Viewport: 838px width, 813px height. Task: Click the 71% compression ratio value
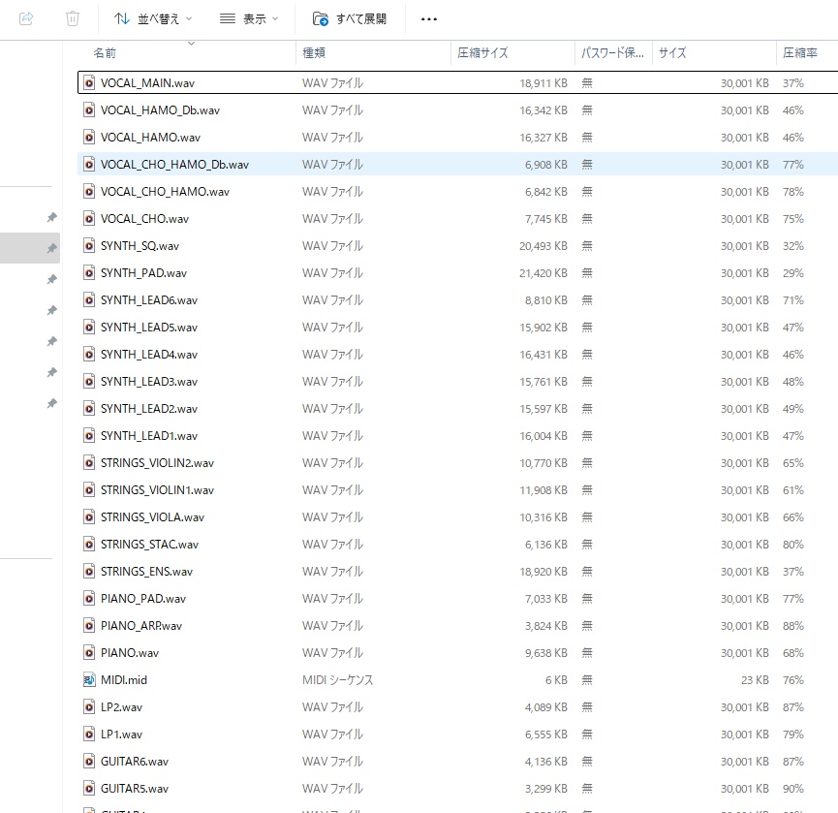(793, 300)
